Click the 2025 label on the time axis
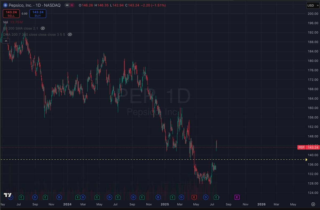Screen dimensions: 320x210 tap(165, 204)
